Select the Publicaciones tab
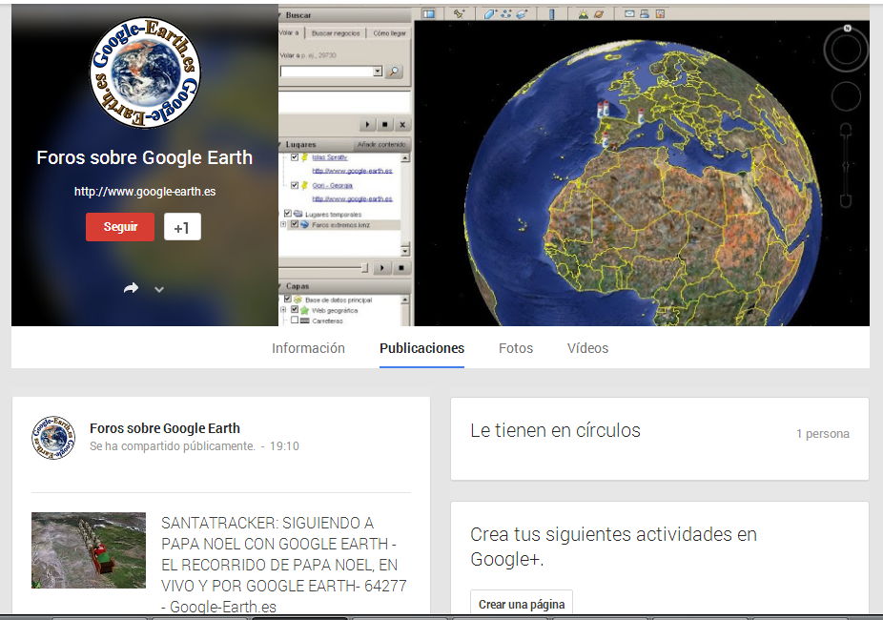Viewport: 883px width, 620px height. tap(421, 348)
